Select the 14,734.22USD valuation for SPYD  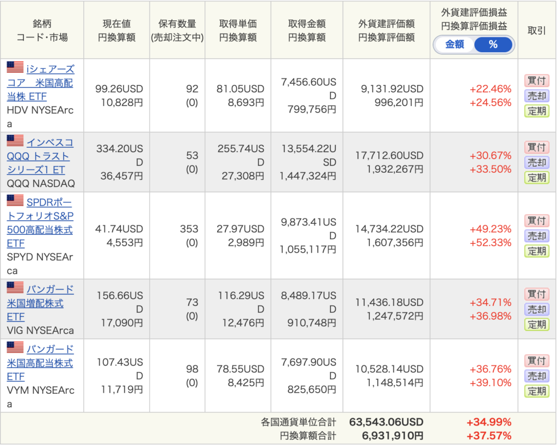pyautogui.click(x=389, y=229)
